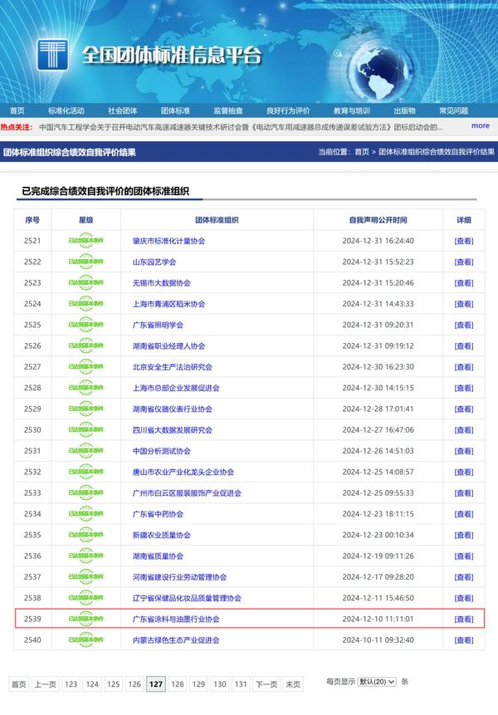The width and height of the screenshot is (498, 715).
Task: Jump to page 128
Action: point(178,684)
